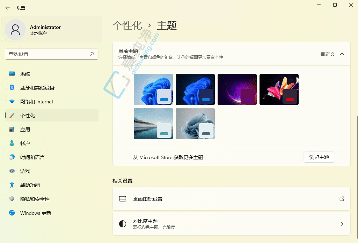Click the Wi-Fi icon beside 网络和 Internet

tap(12, 101)
